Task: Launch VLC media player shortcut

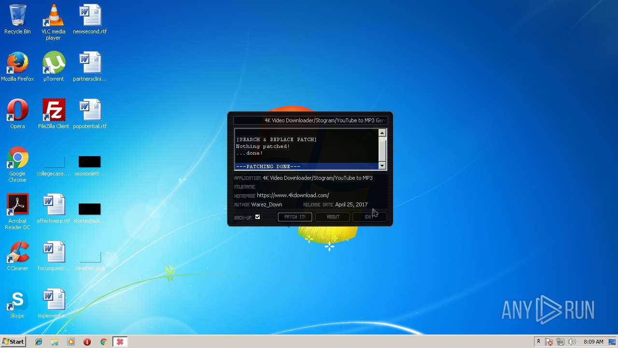Action: pyautogui.click(x=54, y=22)
